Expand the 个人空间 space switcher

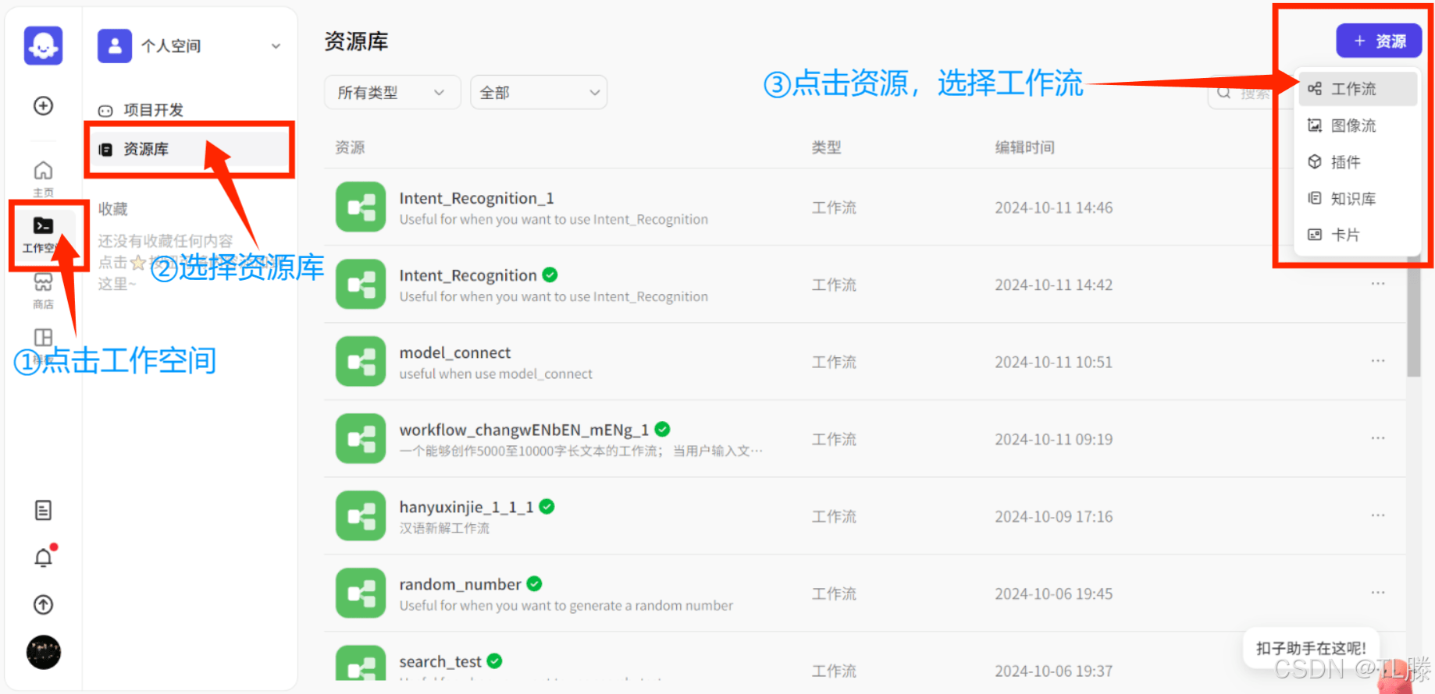(x=276, y=46)
